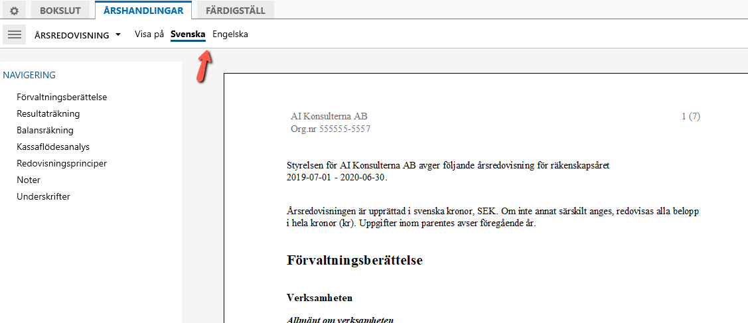The height and width of the screenshot is (323, 748).
Task: Select the ÅRSHANDLINGAR tab
Action: point(143,11)
